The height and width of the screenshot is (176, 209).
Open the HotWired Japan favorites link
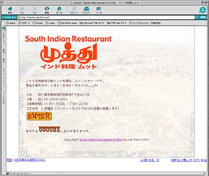[x=67, y=23]
